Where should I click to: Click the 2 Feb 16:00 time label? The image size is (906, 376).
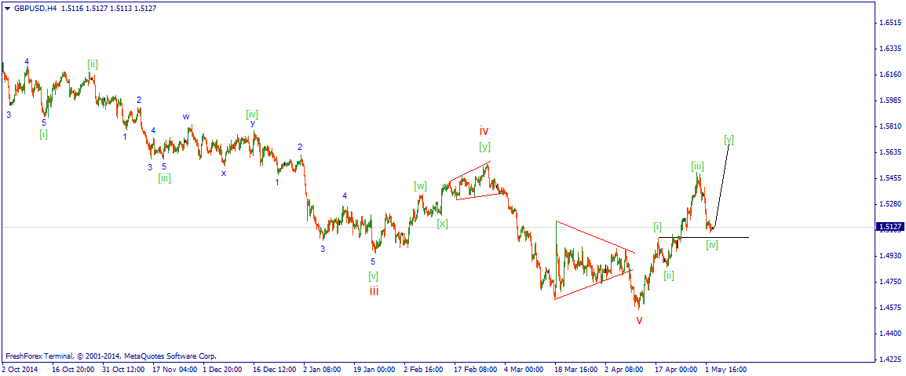point(423,368)
